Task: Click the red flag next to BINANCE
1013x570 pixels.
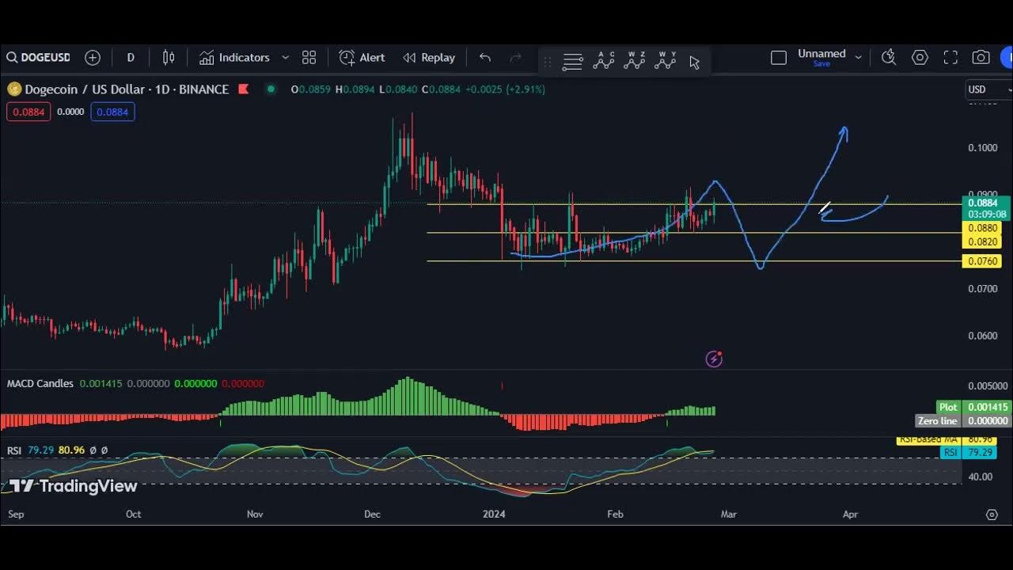Action: (243, 89)
